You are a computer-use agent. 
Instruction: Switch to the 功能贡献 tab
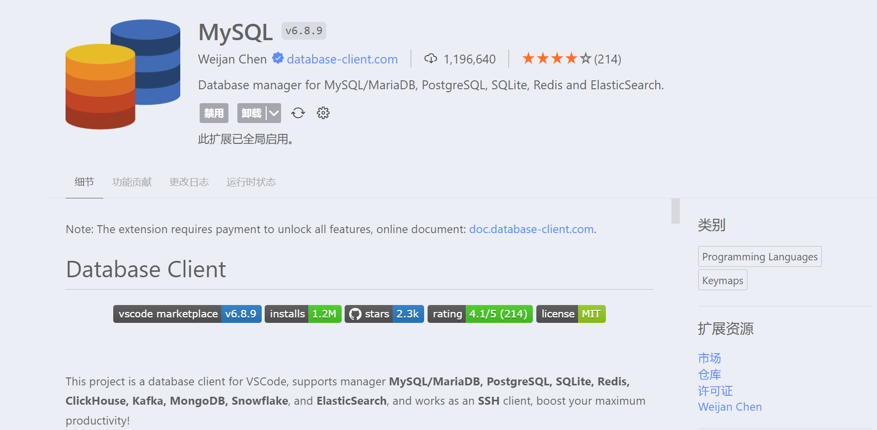pyautogui.click(x=132, y=182)
